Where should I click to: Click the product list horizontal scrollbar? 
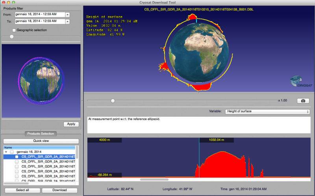[16, 183]
